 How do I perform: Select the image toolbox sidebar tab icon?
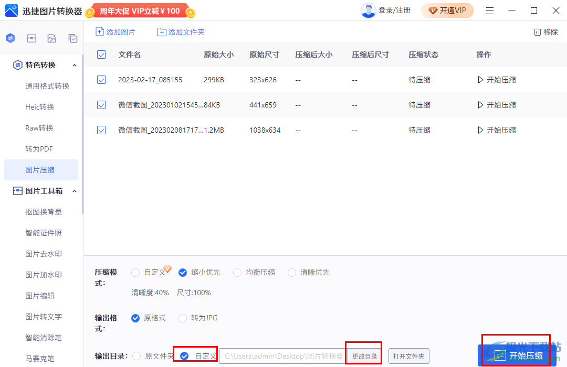(31, 38)
